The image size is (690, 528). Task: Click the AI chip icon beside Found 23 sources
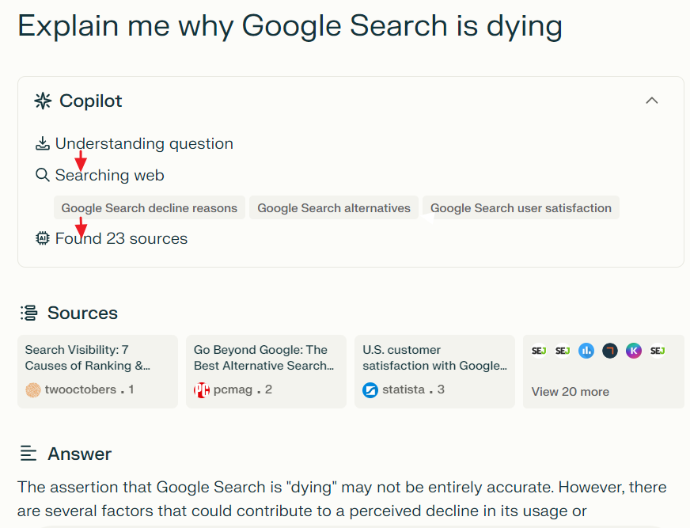(x=42, y=238)
